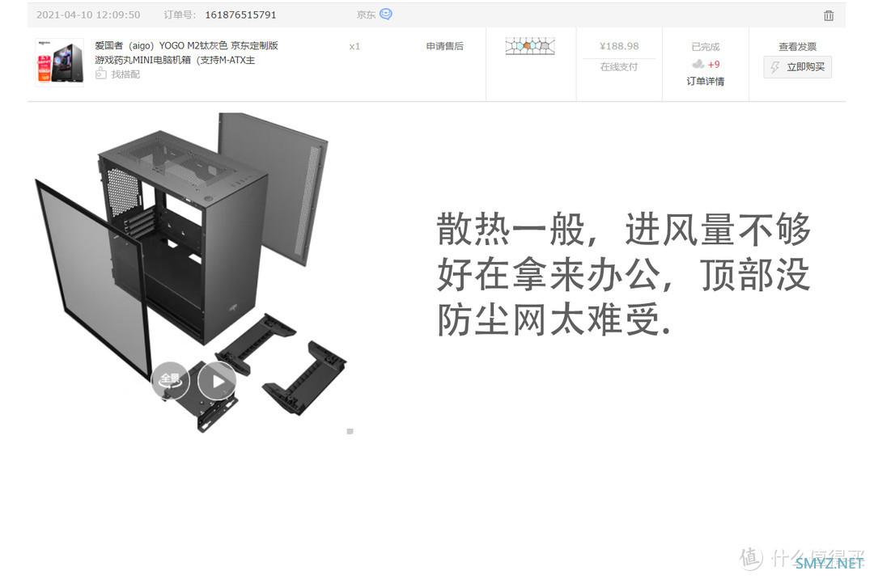Click 查看发票 view invoice link
The height and width of the screenshot is (579, 874).
pos(798,47)
